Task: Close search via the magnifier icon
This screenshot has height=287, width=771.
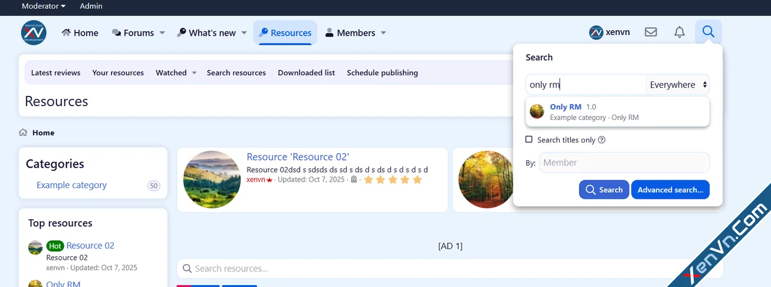Action: pos(708,32)
